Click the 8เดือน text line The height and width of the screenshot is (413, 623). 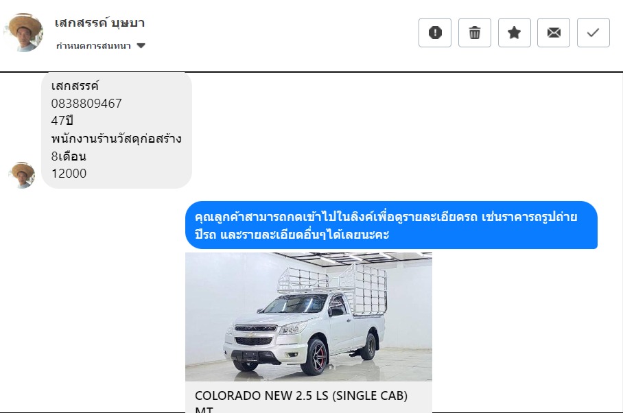(69, 156)
